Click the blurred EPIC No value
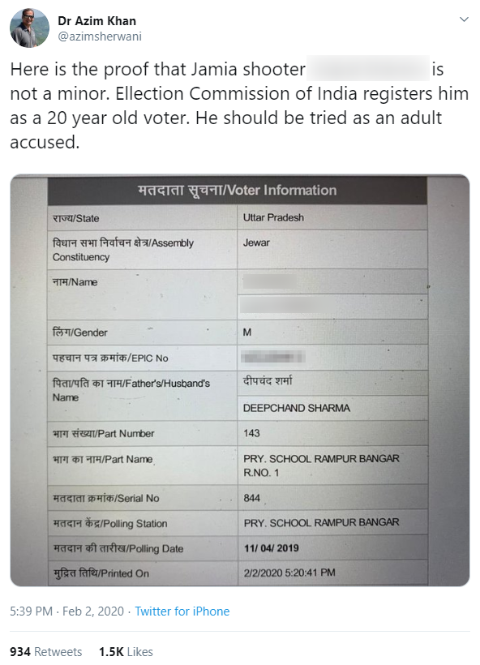 (x=273, y=358)
